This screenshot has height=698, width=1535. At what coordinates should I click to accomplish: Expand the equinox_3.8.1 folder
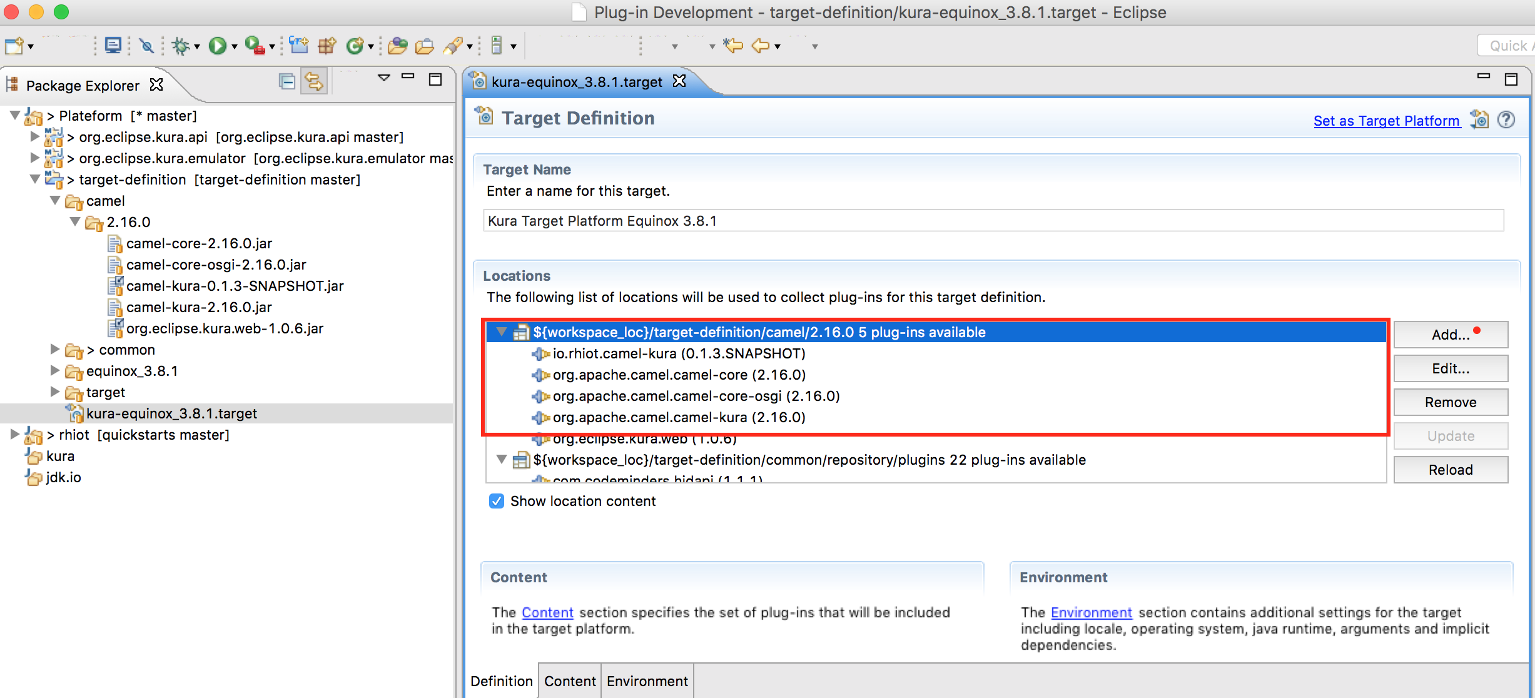(55, 371)
